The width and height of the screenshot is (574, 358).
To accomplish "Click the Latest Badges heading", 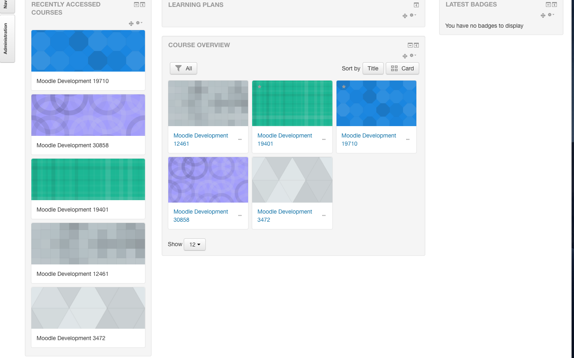I will click(471, 4).
